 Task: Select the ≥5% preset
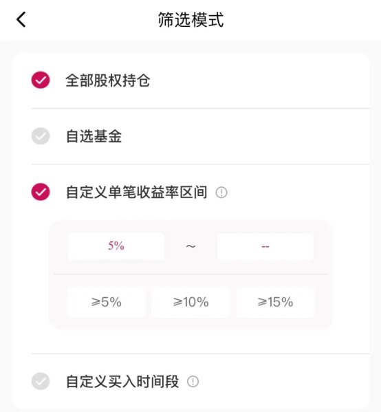pos(107,302)
